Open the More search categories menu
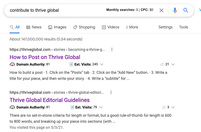The width and height of the screenshot is (201, 132). (x=132, y=27)
